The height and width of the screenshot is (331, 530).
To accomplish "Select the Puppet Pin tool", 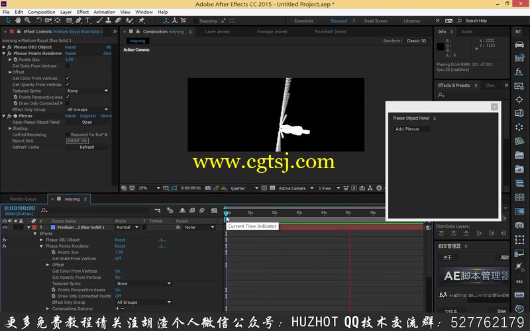I will (141, 21).
